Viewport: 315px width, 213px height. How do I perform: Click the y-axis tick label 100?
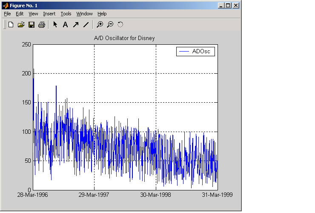coord(26,132)
